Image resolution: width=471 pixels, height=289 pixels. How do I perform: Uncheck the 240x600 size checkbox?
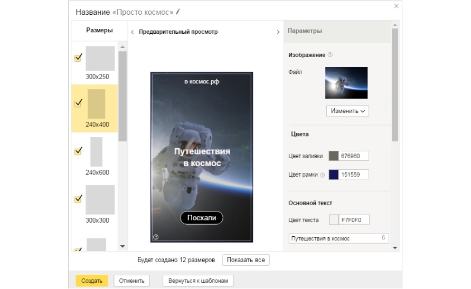78,151
